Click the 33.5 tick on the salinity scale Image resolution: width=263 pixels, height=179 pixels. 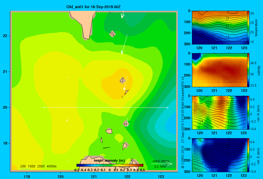pos(253,86)
